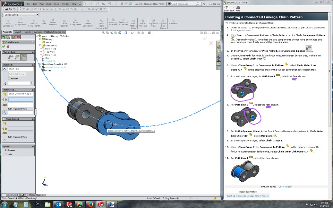This screenshot has width=333, height=208.
Task: Switch to the SOLIDWORKS Add-Ins tab
Action: 54,32
